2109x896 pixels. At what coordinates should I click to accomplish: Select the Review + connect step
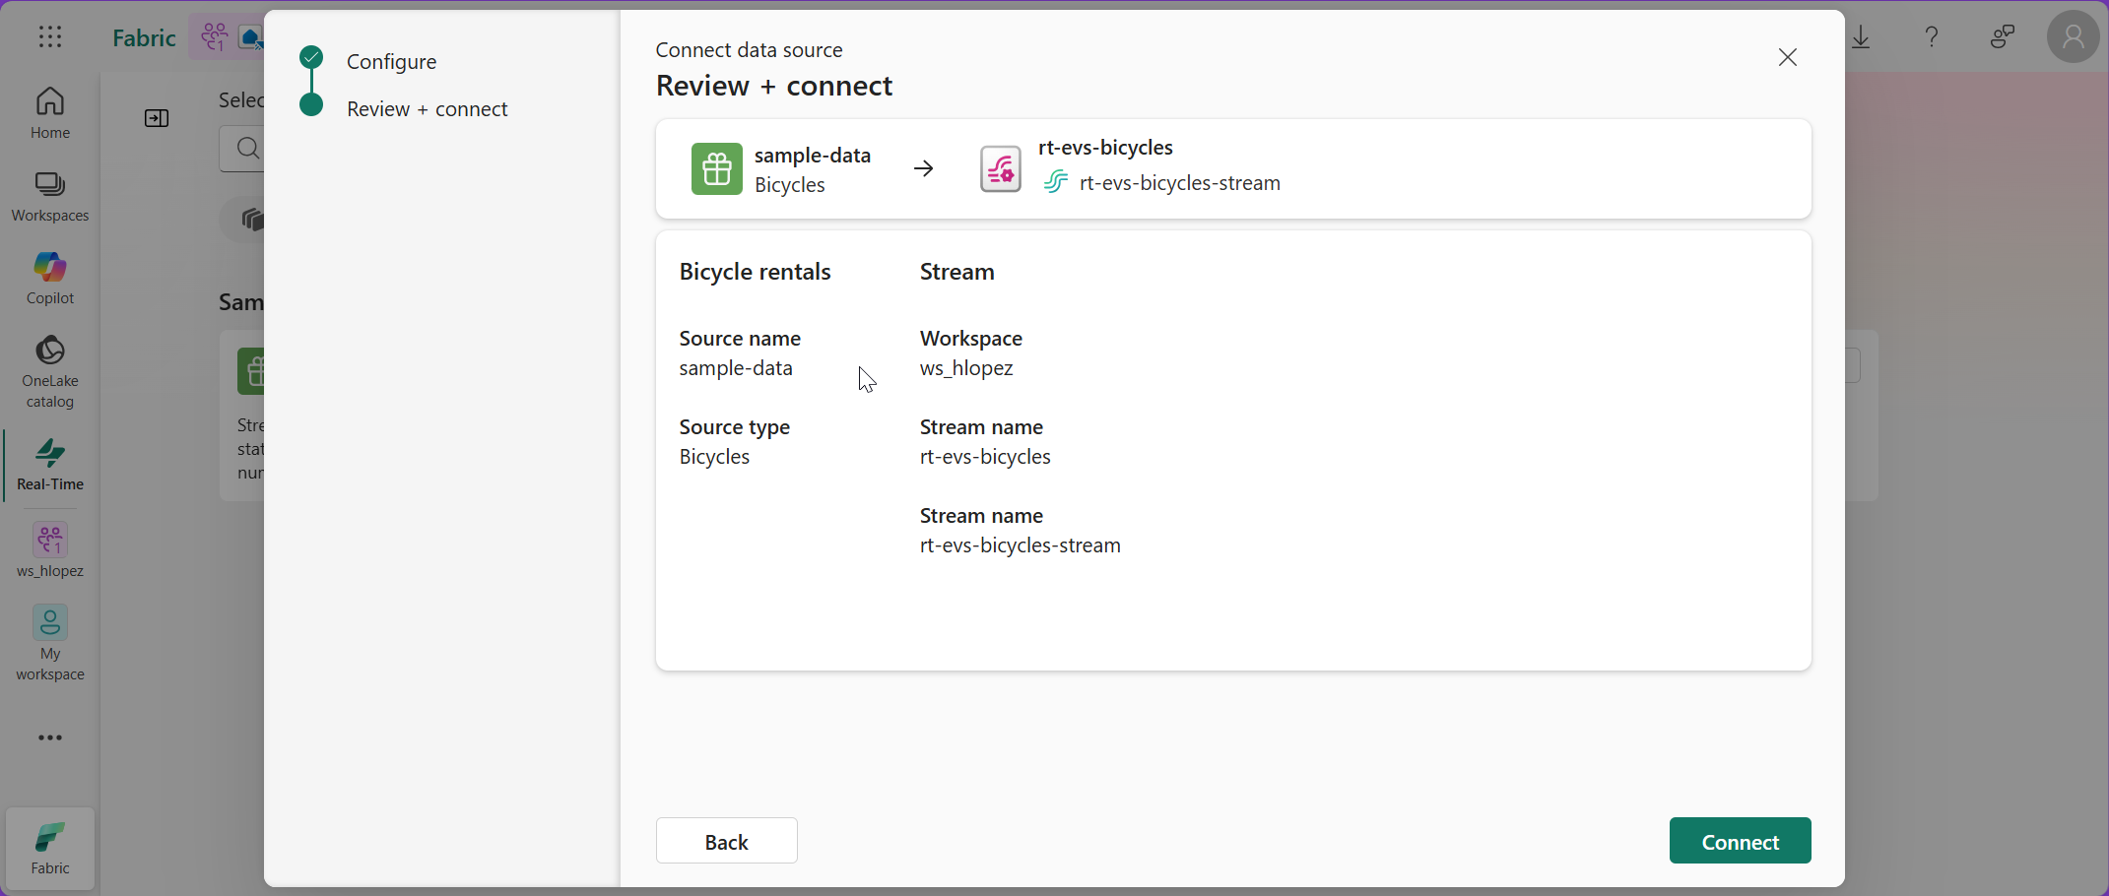427,109
